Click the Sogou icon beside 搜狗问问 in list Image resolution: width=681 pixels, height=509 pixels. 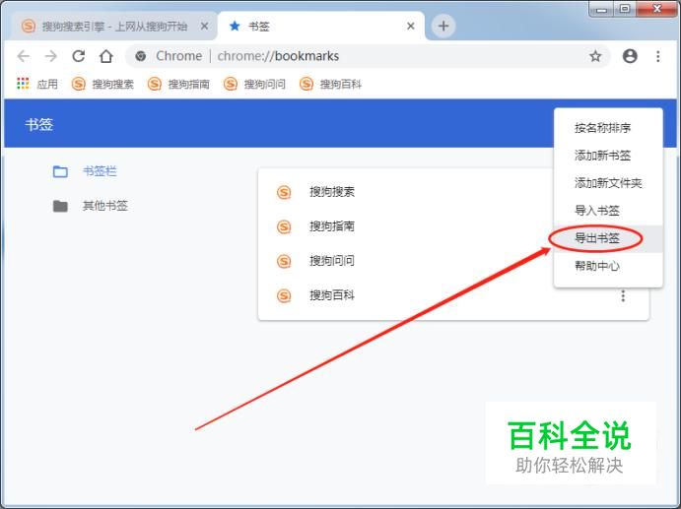tap(284, 261)
